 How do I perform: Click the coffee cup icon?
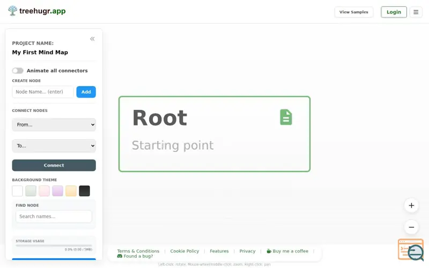point(269,251)
